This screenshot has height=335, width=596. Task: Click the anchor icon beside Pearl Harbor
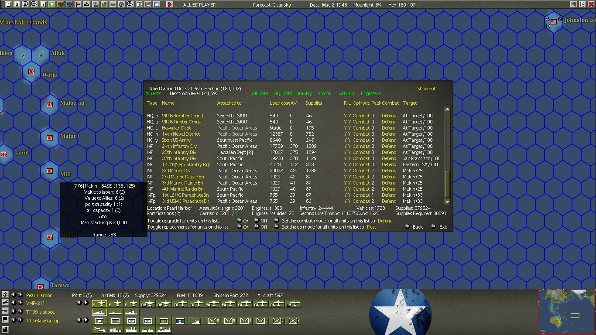click(x=5, y=295)
